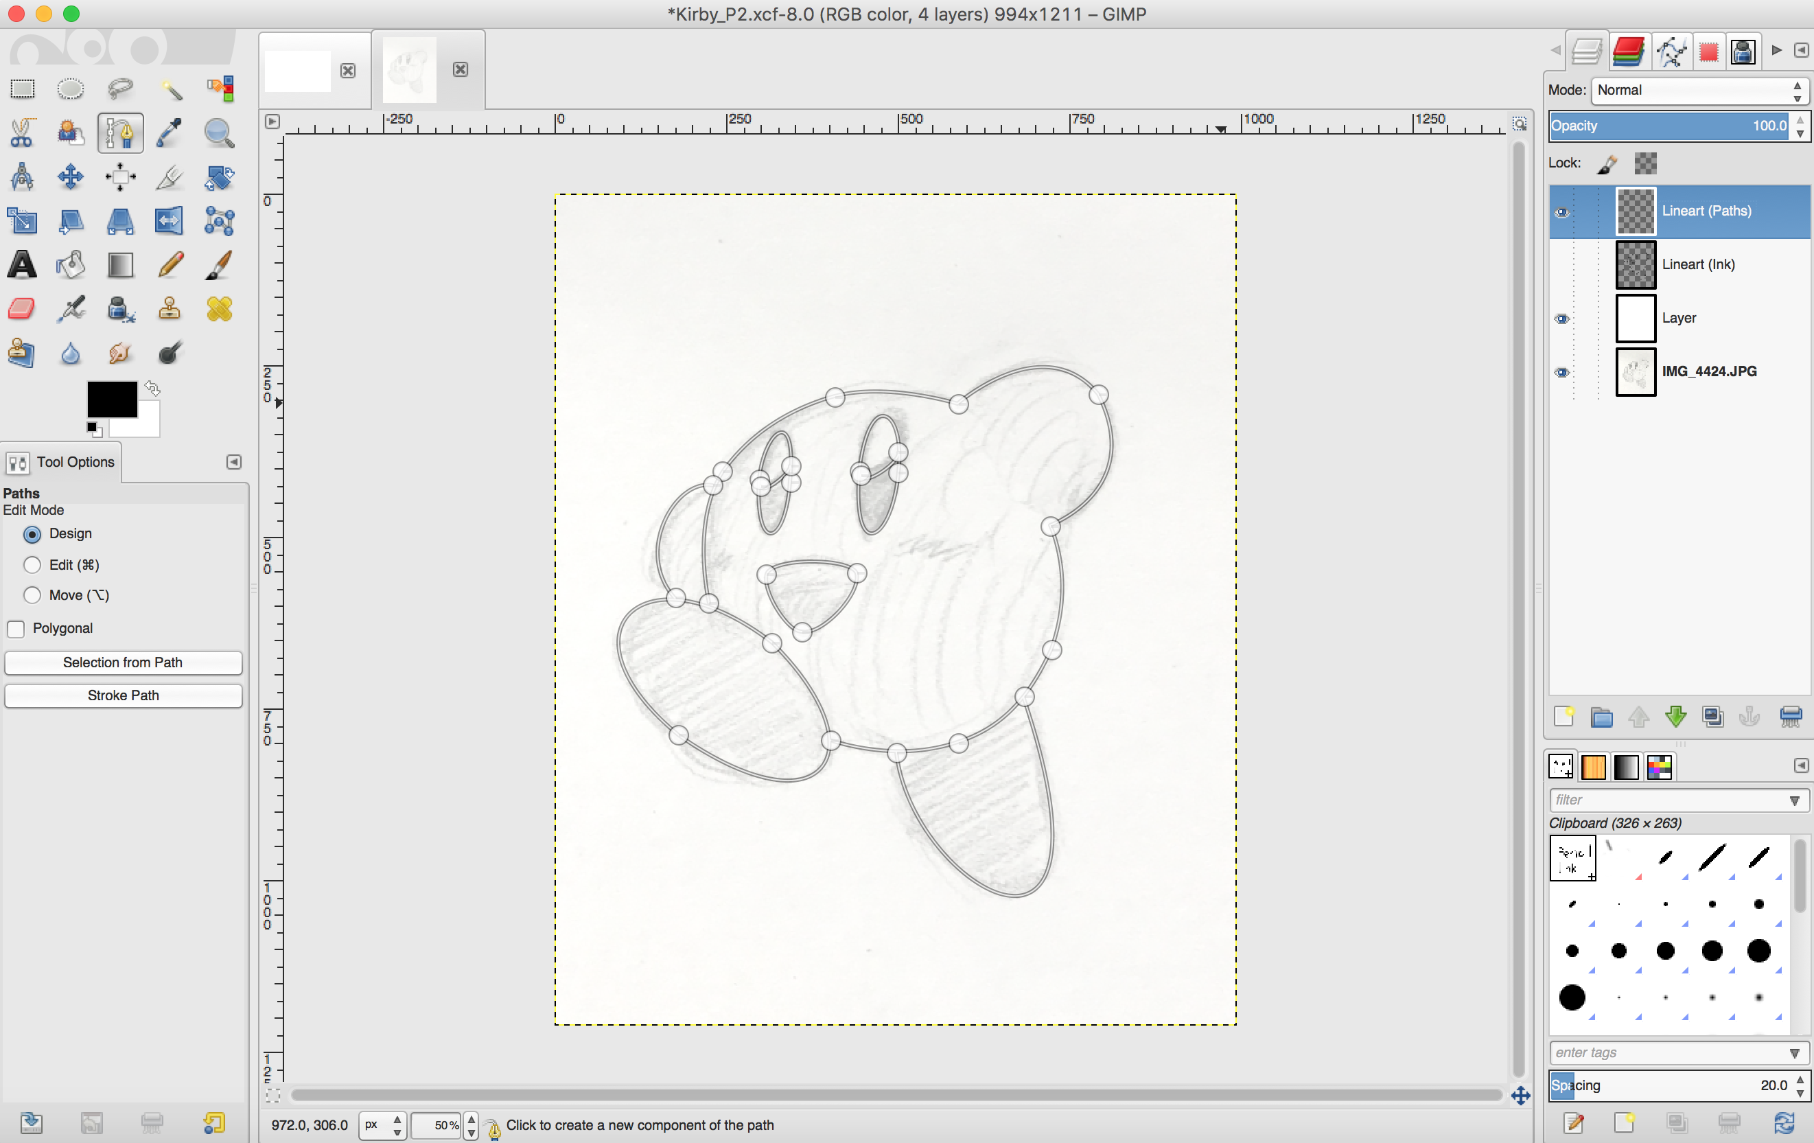Click Stroke Path button
The width and height of the screenshot is (1814, 1143).
tap(123, 695)
